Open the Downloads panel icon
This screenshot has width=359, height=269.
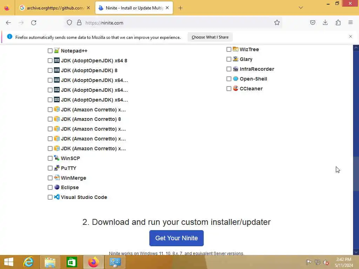(x=325, y=22)
